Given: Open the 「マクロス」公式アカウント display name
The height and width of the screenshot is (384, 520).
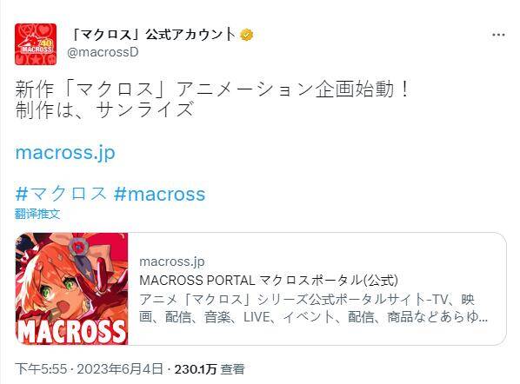Looking at the screenshot, I should (x=154, y=35).
